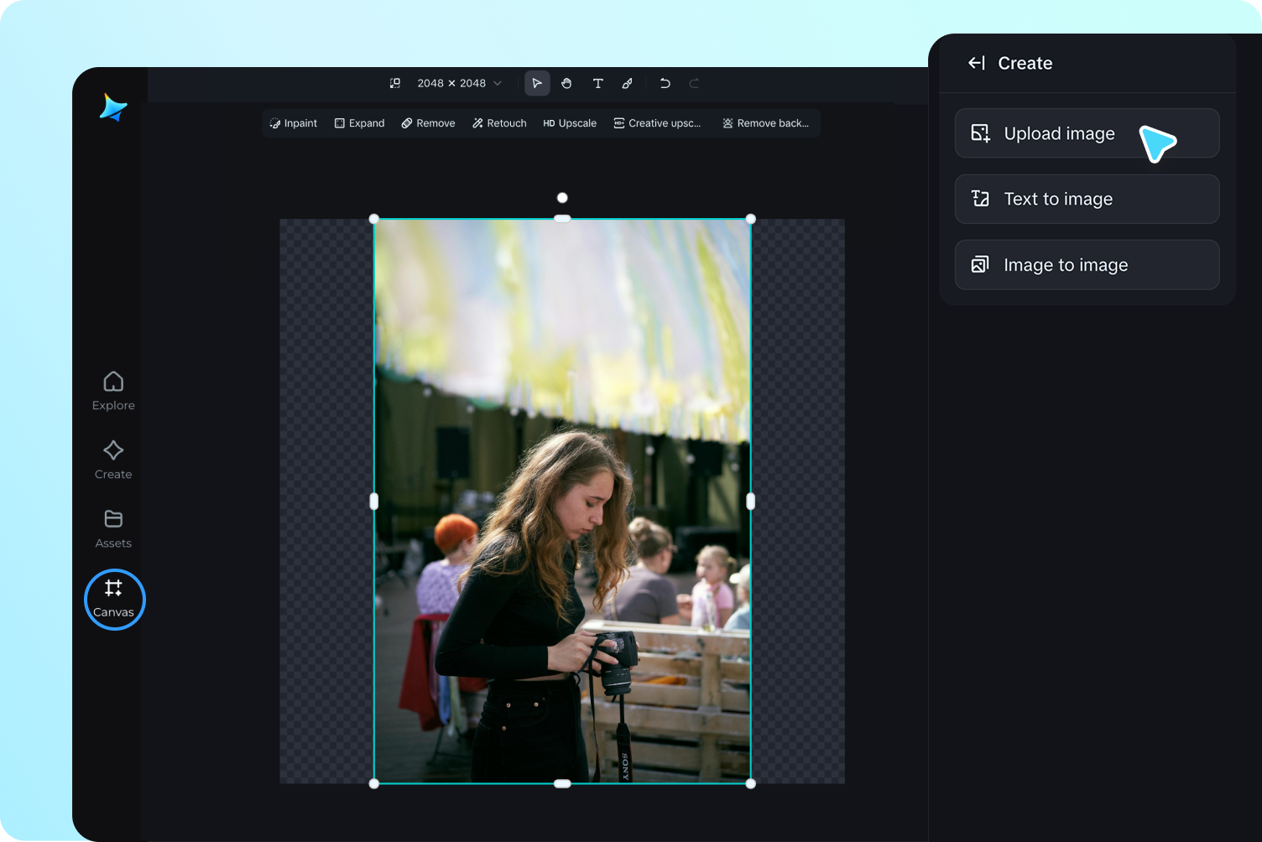
Task: Click the canvas resize icon
Action: [x=395, y=83]
